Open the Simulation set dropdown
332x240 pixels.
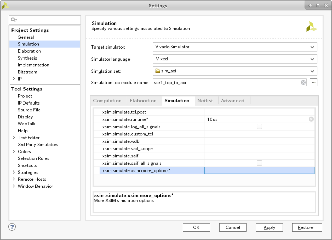tap(235, 71)
